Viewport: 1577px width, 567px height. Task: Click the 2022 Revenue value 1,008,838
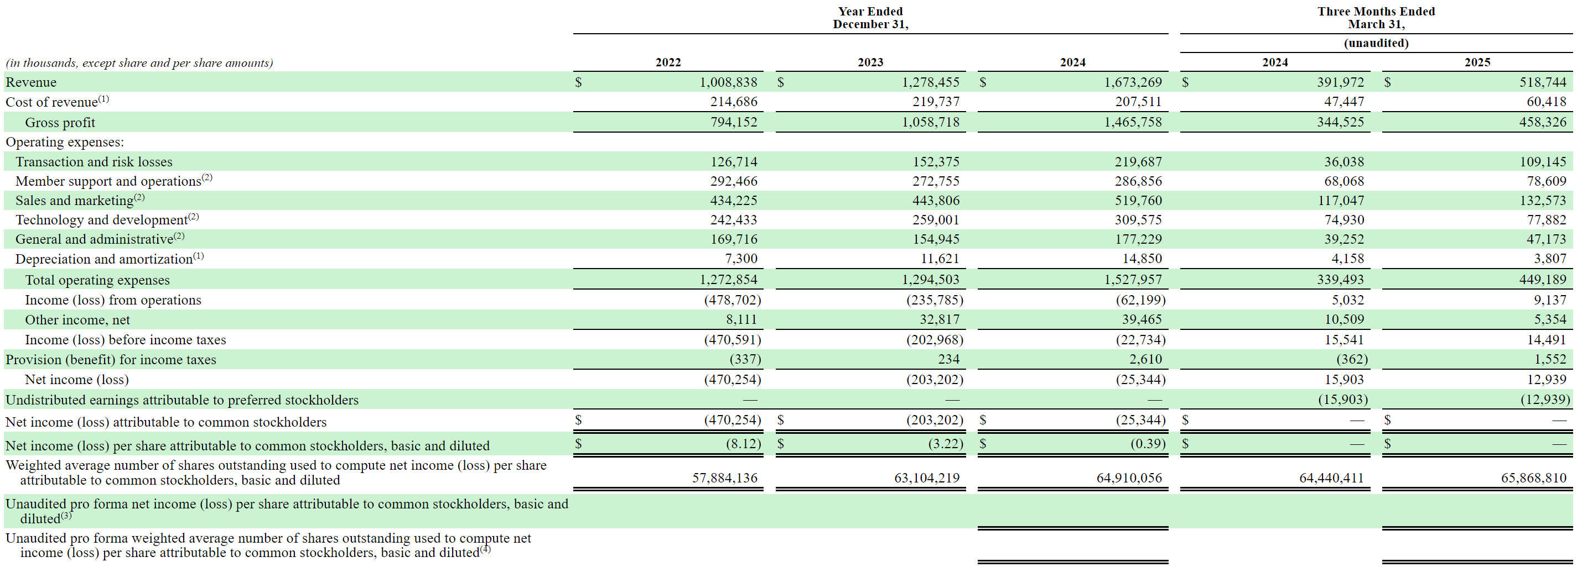click(729, 82)
